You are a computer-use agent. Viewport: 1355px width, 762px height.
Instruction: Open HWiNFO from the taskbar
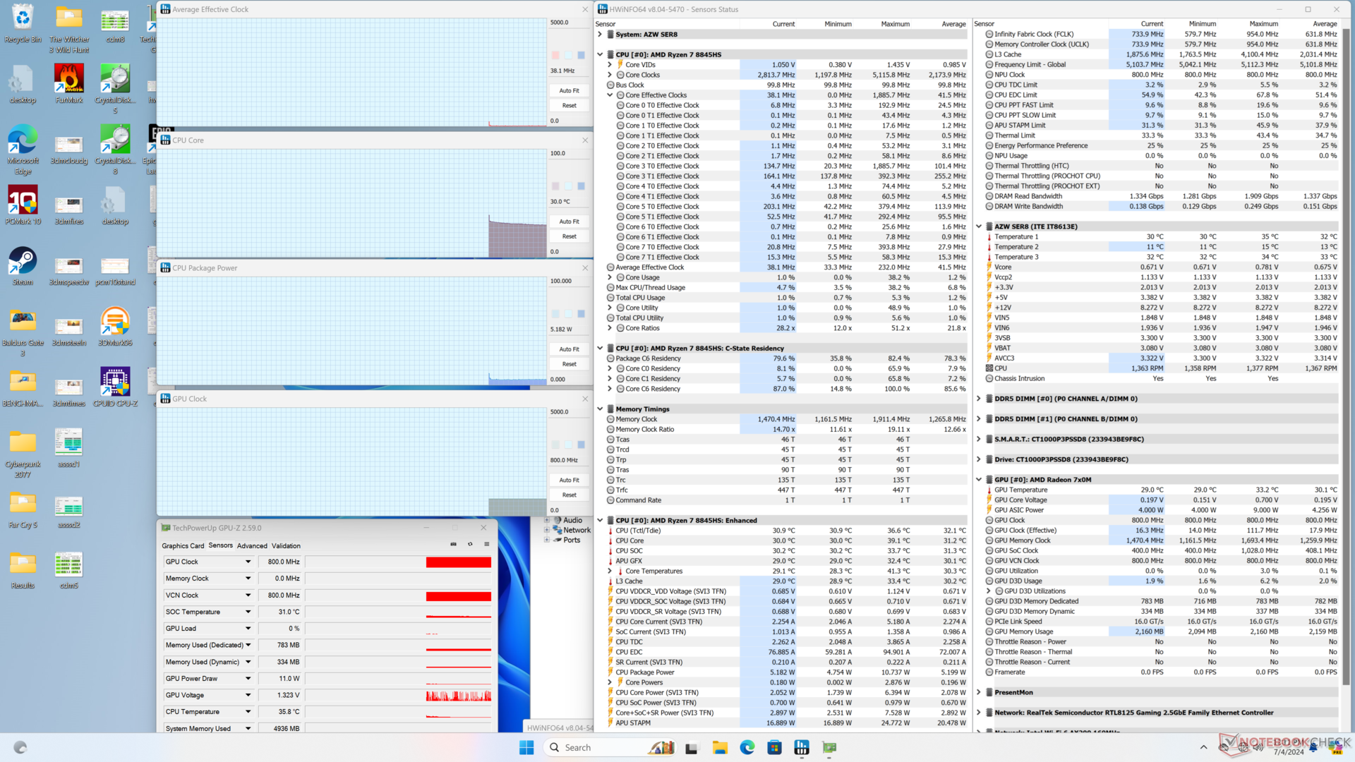(802, 748)
